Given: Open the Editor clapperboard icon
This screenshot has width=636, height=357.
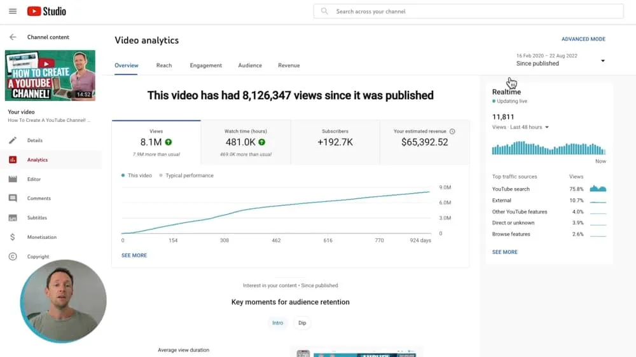Looking at the screenshot, I should point(13,179).
